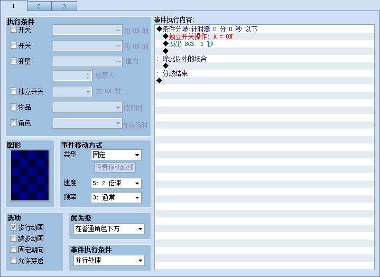Click the 设置移动路线 button
This screenshot has width=380, height=277.
[x=115, y=167]
